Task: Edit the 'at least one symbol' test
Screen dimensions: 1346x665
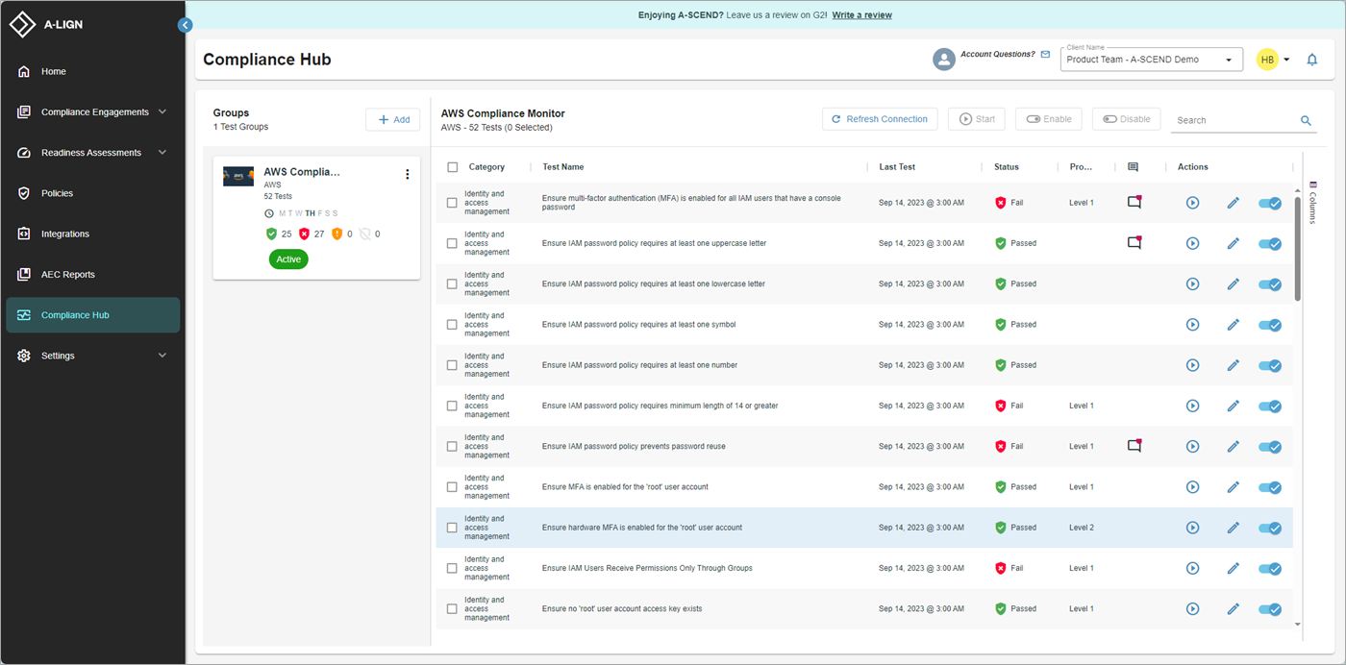Action: [1234, 325]
